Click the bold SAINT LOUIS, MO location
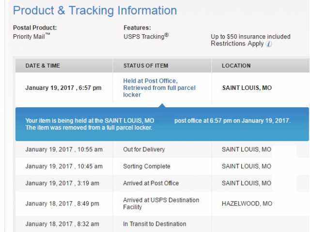 (247, 88)
